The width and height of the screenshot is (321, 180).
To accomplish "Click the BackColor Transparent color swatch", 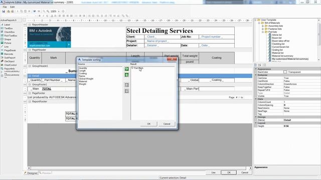I will coord(285,72).
